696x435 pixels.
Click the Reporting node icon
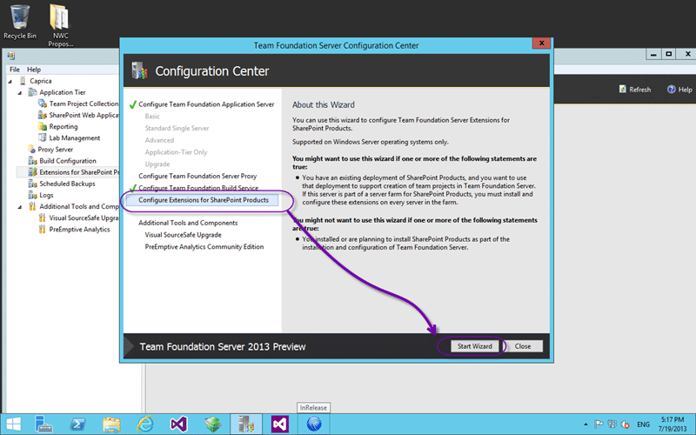pos(42,126)
